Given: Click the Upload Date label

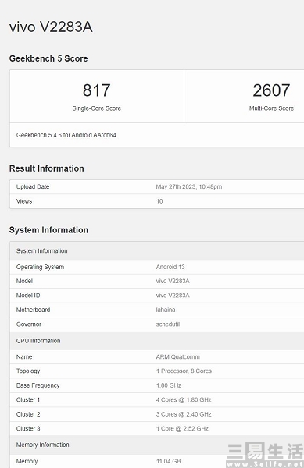Looking at the screenshot, I should pyautogui.click(x=33, y=187).
